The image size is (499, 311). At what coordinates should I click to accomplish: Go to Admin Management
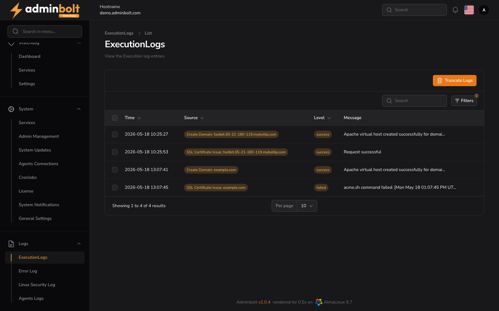coord(39,137)
